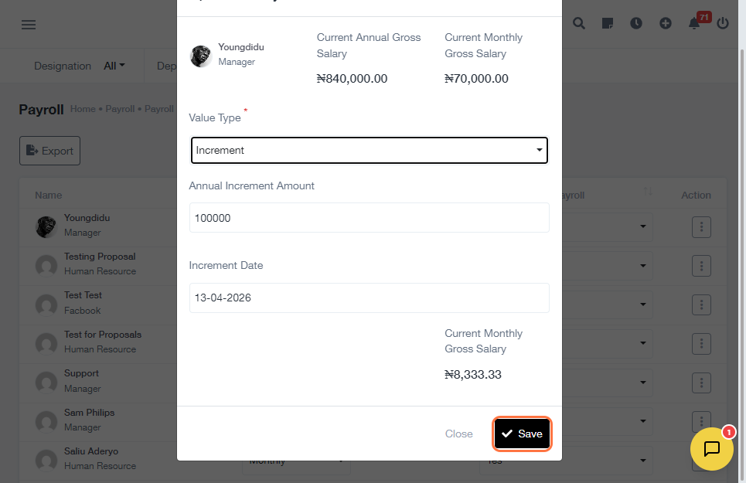Click the search magnifier icon

[x=579, y=23]
